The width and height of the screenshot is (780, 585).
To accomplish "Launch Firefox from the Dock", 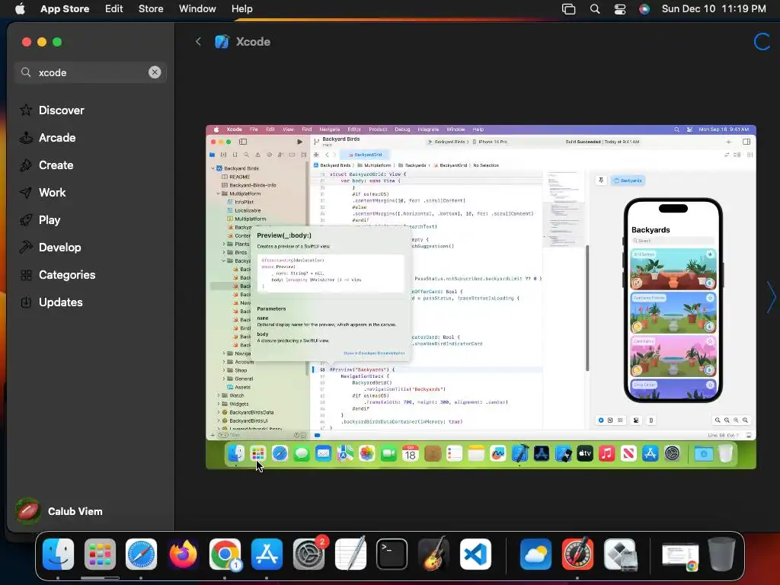I will (183, 554).
